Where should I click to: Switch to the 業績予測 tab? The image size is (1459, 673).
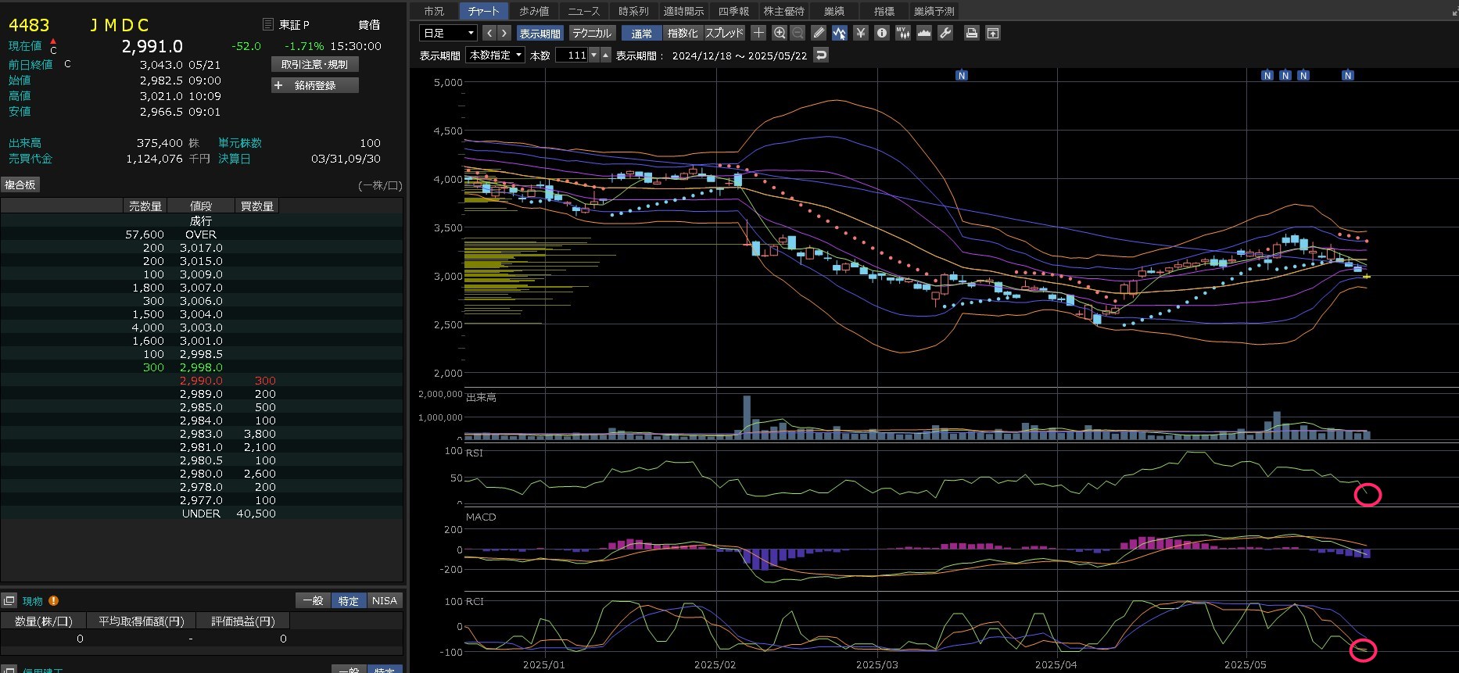(x=934, y=11)
